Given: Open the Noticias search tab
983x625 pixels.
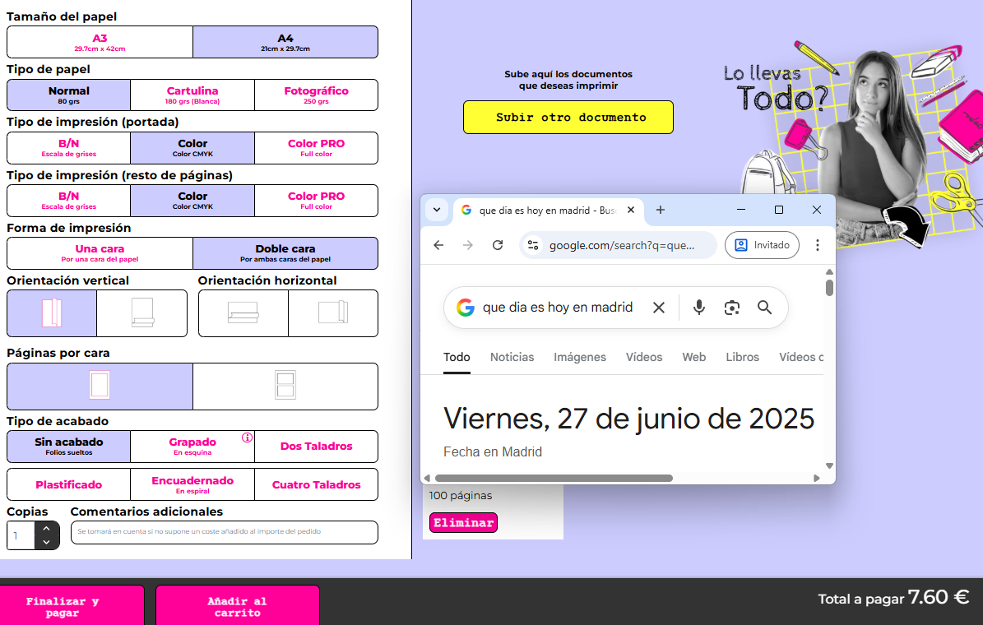Looking at the screenshot, I should coord(512,357).
